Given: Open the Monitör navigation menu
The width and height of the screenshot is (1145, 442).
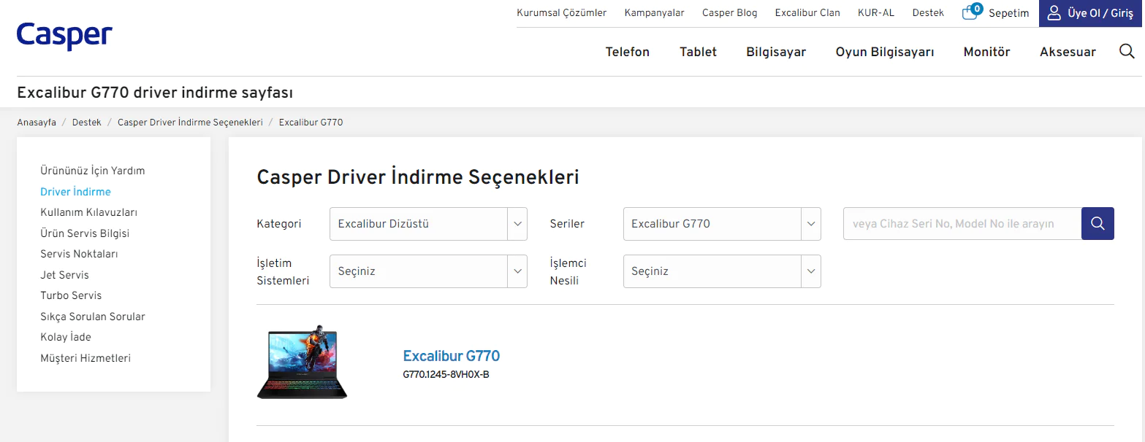Looking at the screenshot, I should [x=986, y=52].
